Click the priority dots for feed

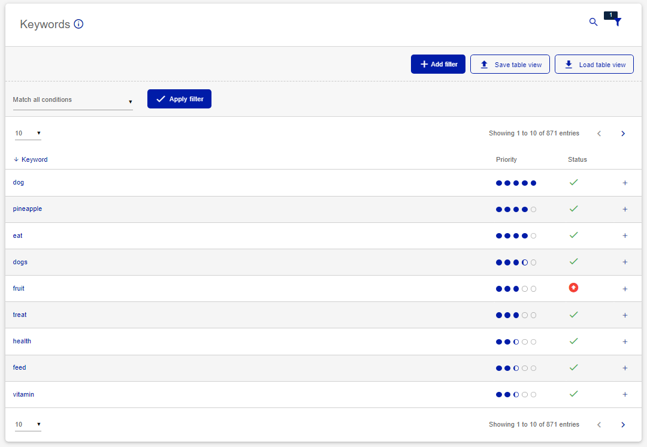point(516,368)
